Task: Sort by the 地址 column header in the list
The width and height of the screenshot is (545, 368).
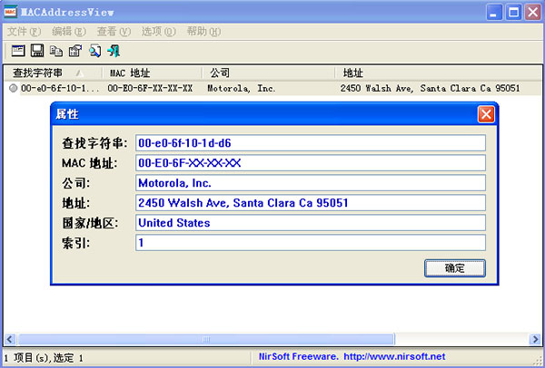Action: (438, 73)
